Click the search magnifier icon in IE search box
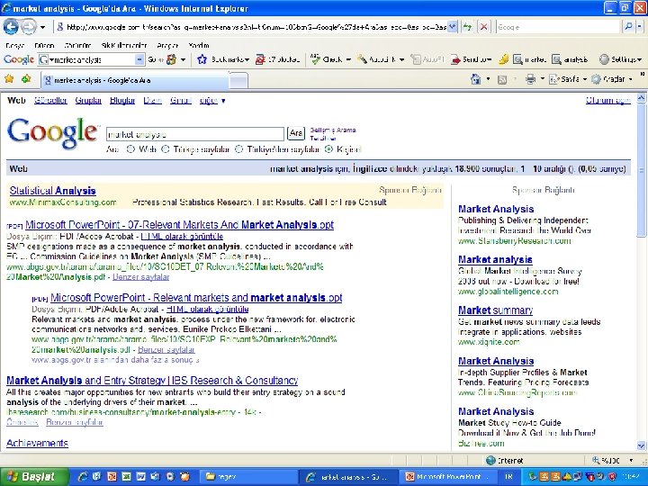 pos(628,27)
